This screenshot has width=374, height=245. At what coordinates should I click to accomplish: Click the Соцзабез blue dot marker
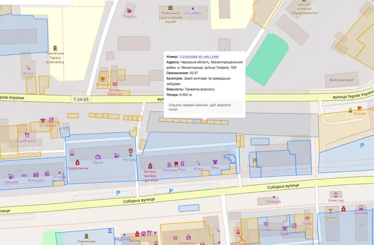tap(193, 9)
